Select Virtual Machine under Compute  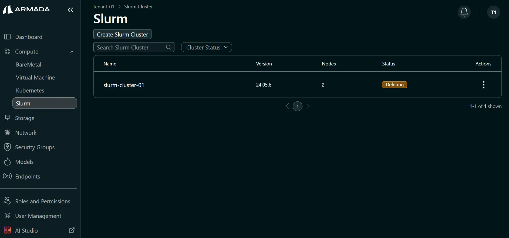[x=35, y=77]
